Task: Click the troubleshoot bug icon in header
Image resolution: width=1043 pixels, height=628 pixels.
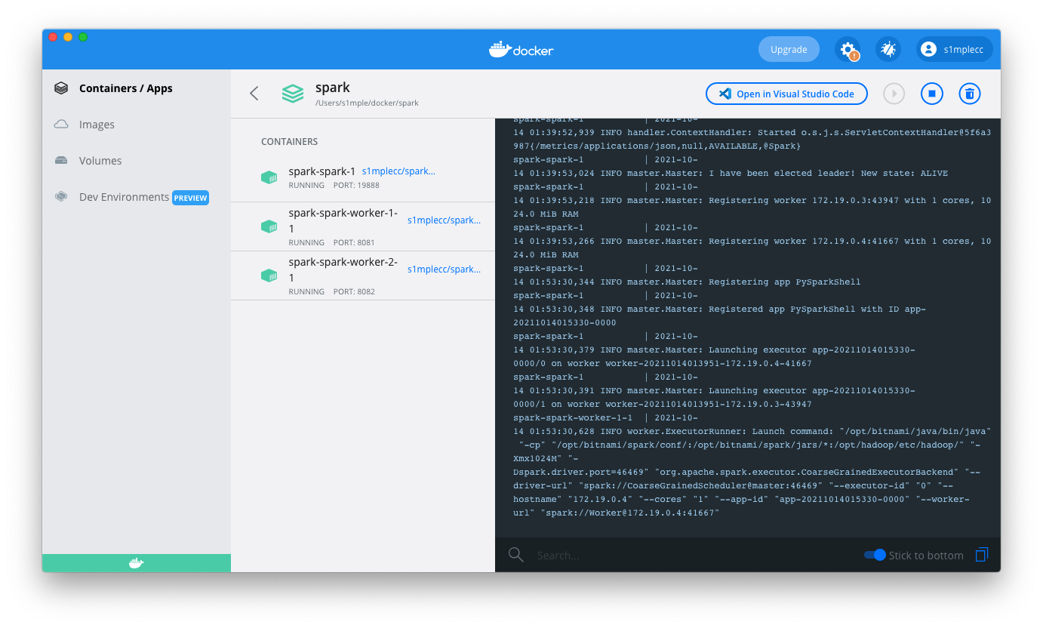Action: pyautogui.click(x=888, y=48)
